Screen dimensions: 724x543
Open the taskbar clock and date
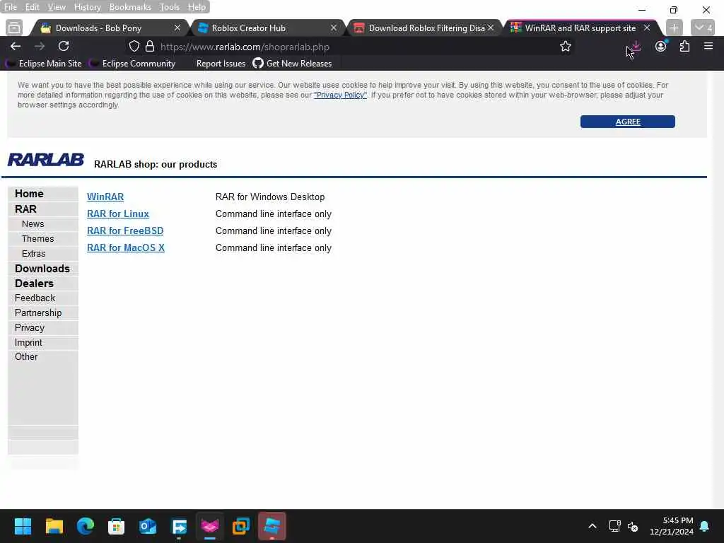672,526
